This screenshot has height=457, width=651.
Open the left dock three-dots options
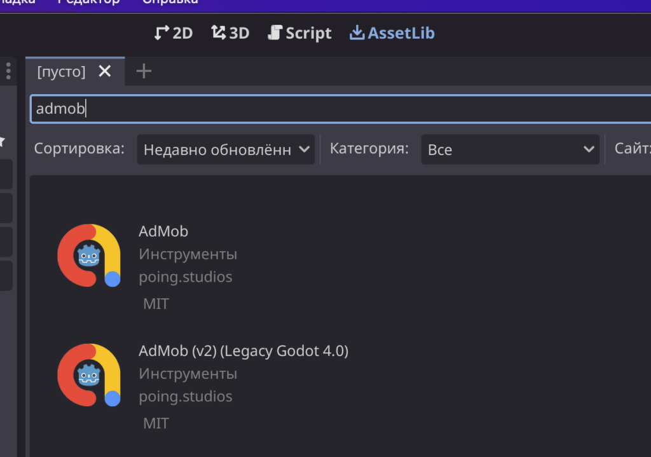(x=8, y=71)
